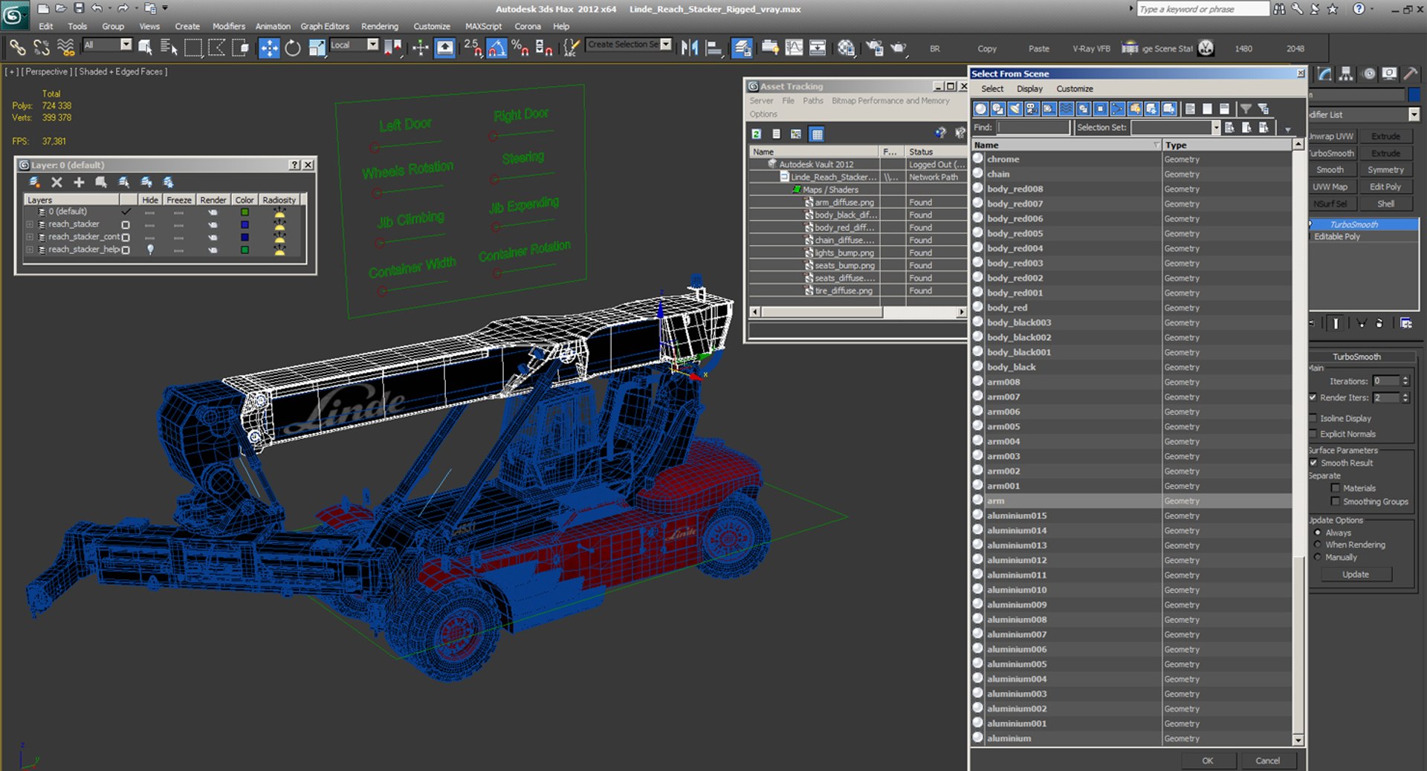Image resolution: width=1427 pixels, height=771 pixels.
Task: Click the Save File icon
Action: pos(79,8)
